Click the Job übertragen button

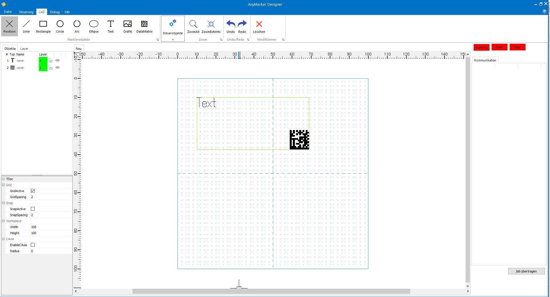tap(526, 271)
